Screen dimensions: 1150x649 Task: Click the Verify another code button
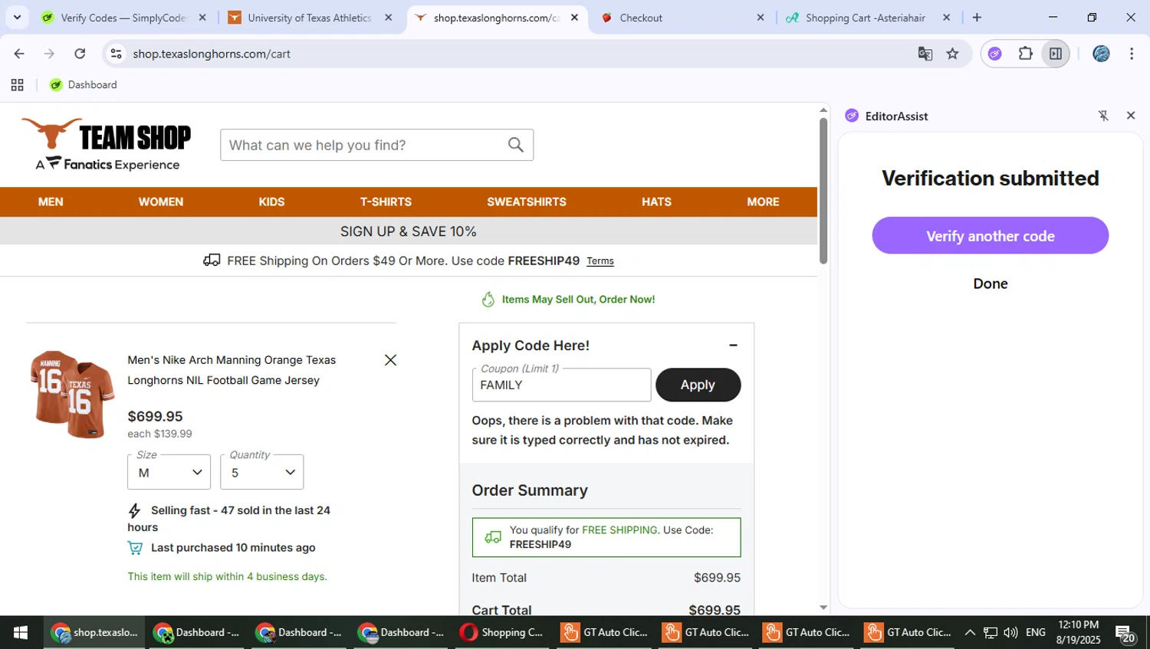[990, 236]
